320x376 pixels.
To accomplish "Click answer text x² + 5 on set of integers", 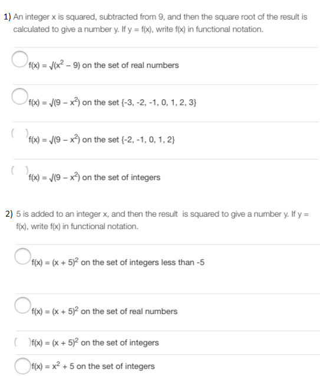I will [93, 366].
